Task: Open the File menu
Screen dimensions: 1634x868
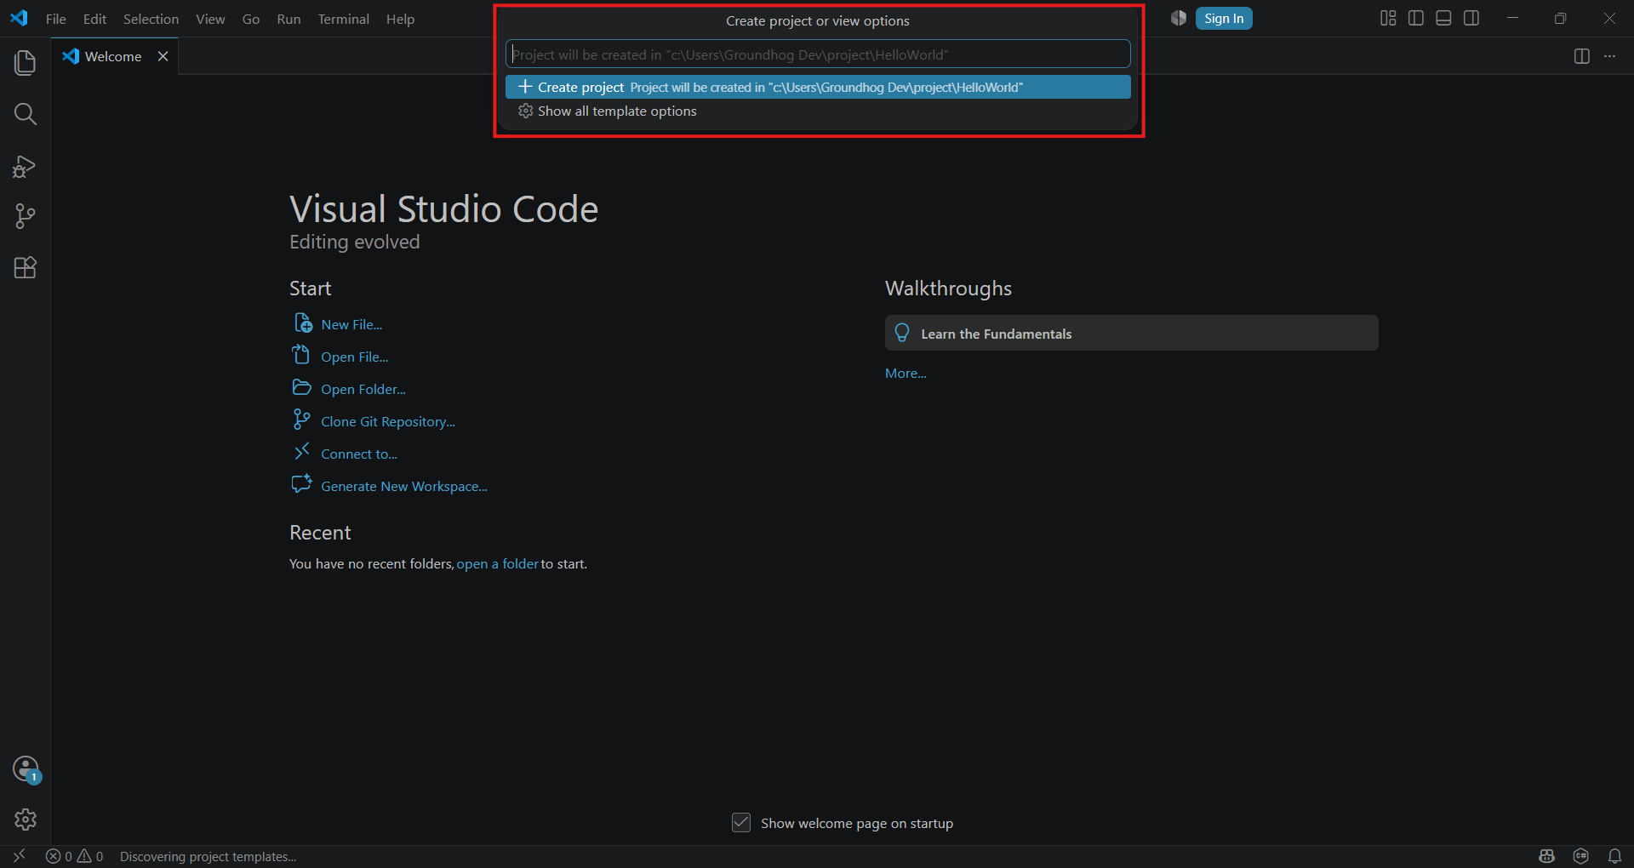Action: point(56,19)
